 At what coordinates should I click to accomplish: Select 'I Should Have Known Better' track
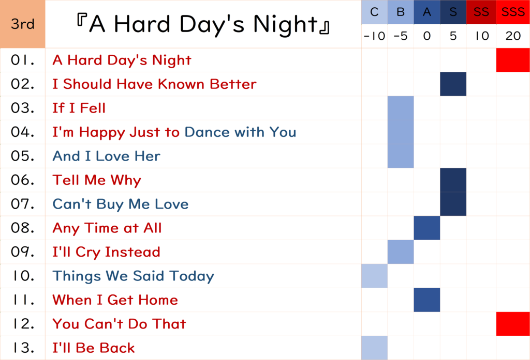[154, 84]
